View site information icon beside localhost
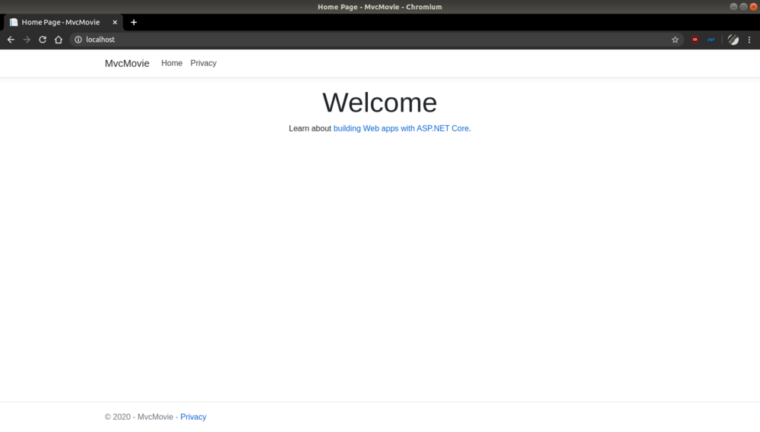Screen dimensions: 760x432 (78, 39)
